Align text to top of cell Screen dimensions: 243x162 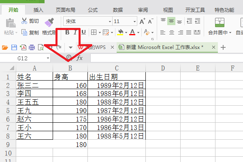pos(163,21)
